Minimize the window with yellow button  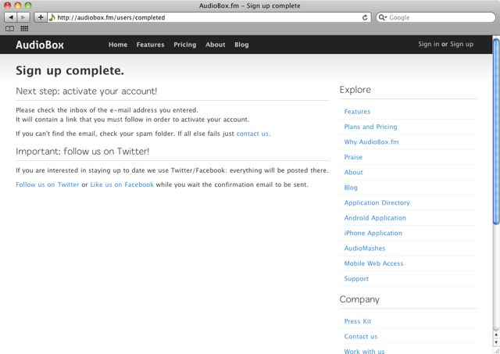tap(18, 5)
